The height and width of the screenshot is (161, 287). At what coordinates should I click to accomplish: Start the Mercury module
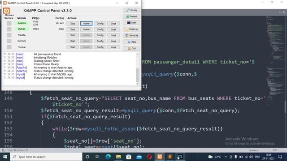click(73, 41)
